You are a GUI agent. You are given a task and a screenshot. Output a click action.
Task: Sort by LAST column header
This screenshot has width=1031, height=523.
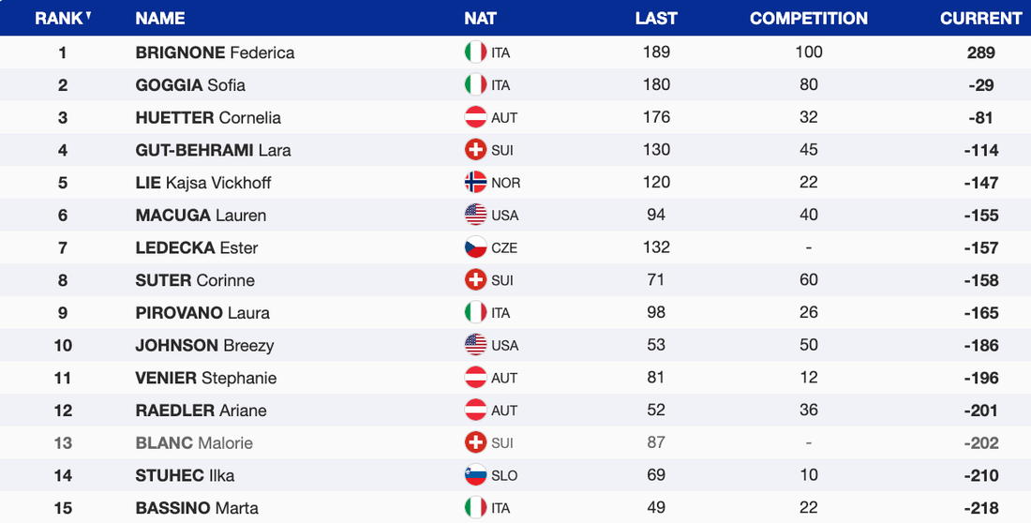(x=656, y=18)
